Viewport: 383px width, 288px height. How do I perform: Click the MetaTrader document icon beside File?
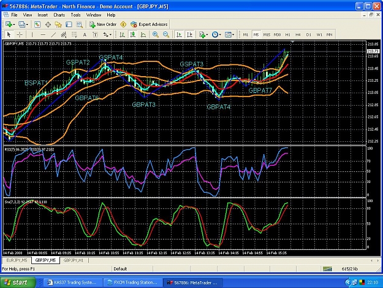(6, 15)
